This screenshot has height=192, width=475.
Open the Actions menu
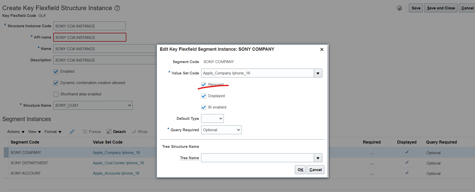coord(16,132)
